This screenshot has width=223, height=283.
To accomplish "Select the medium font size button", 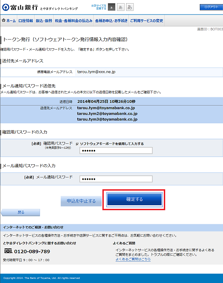I will 121,7.
